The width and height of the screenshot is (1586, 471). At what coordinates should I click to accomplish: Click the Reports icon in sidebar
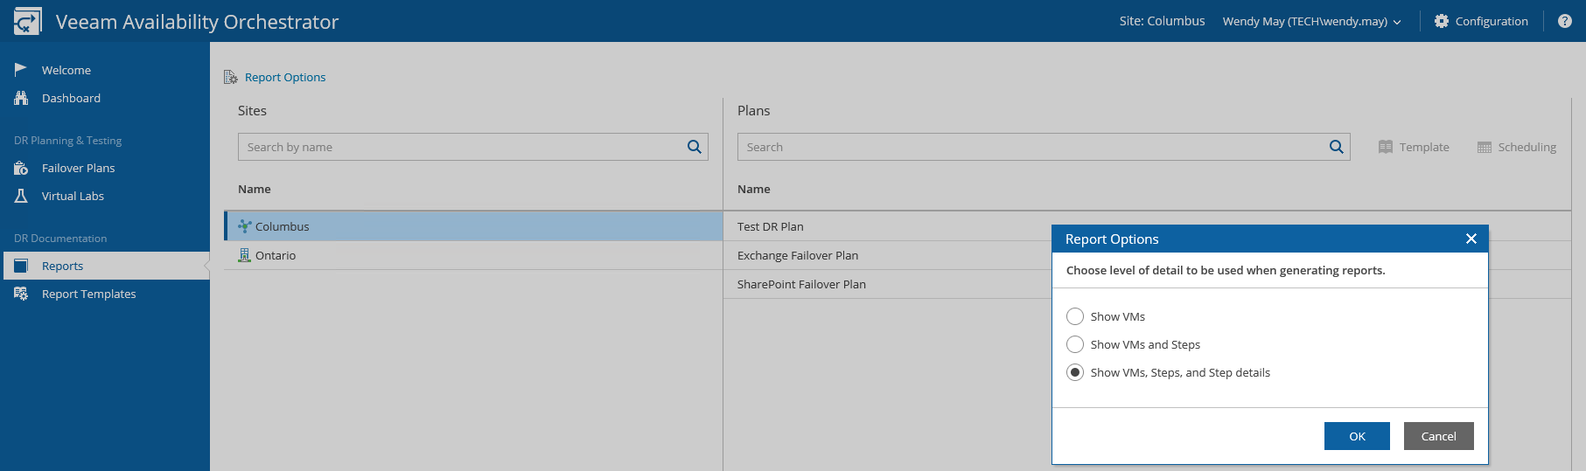point(21,266)
